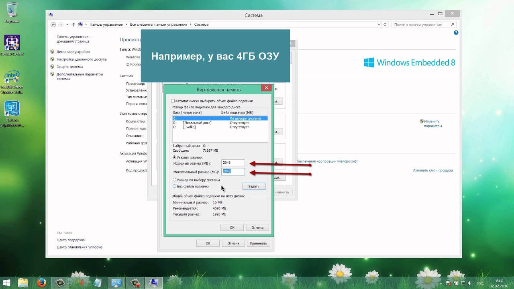Expand the chevron before the Панель управления breadcrumb
This screenshot has width=514, height=289.
86,24
